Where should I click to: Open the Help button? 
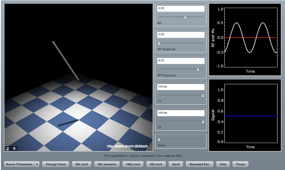pos(223,164)
